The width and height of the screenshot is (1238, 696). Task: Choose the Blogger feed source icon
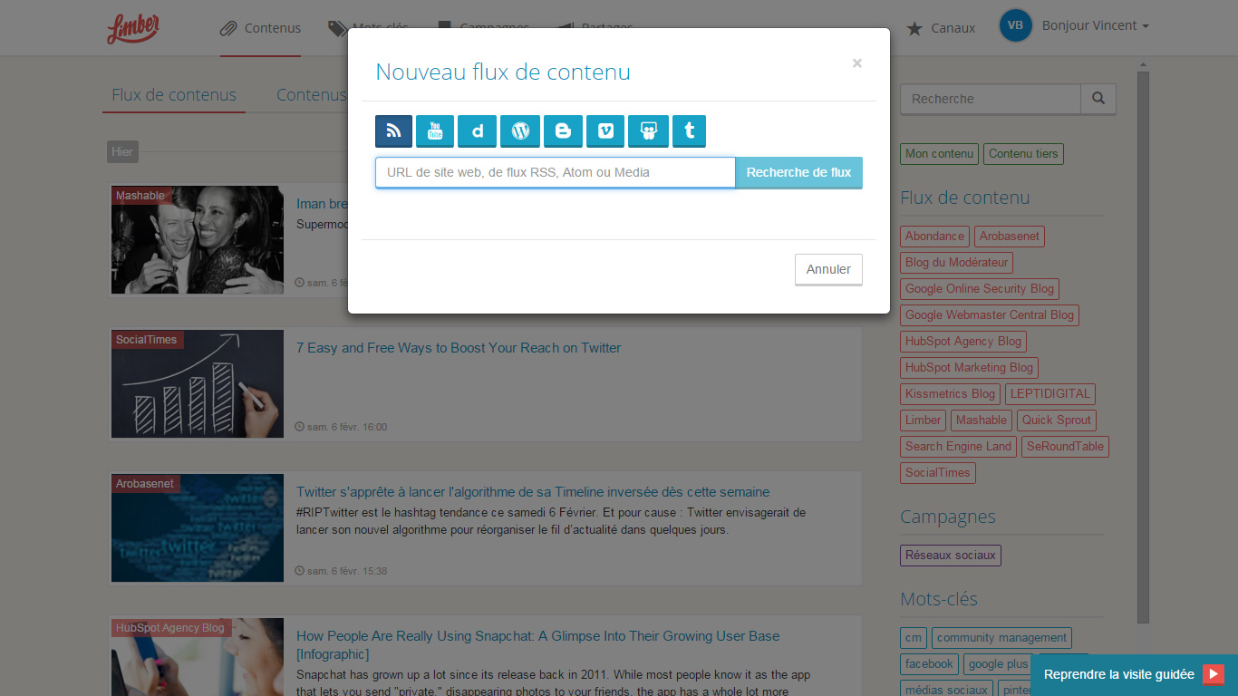tap(563, 130)
